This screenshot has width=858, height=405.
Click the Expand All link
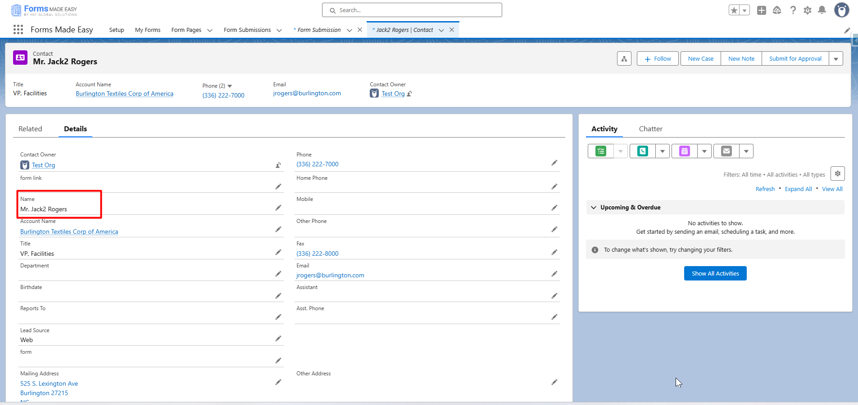point(799,189)
